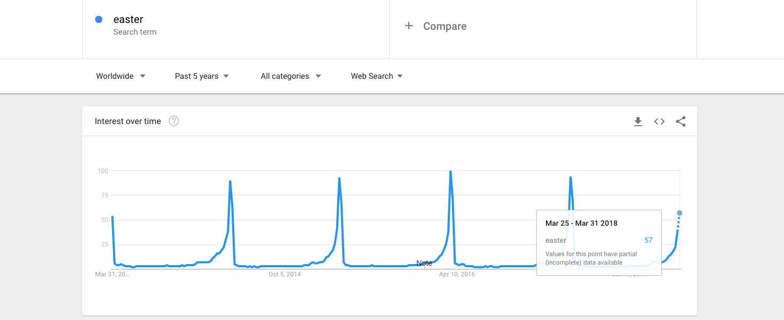Click the plus icon beside Compare
The width and height of the screenshot is (784, 320).
pos(409,26)
